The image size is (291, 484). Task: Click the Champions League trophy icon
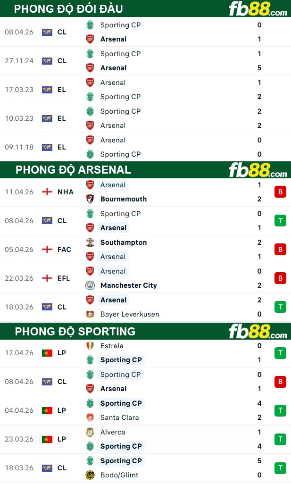(47, 32)
